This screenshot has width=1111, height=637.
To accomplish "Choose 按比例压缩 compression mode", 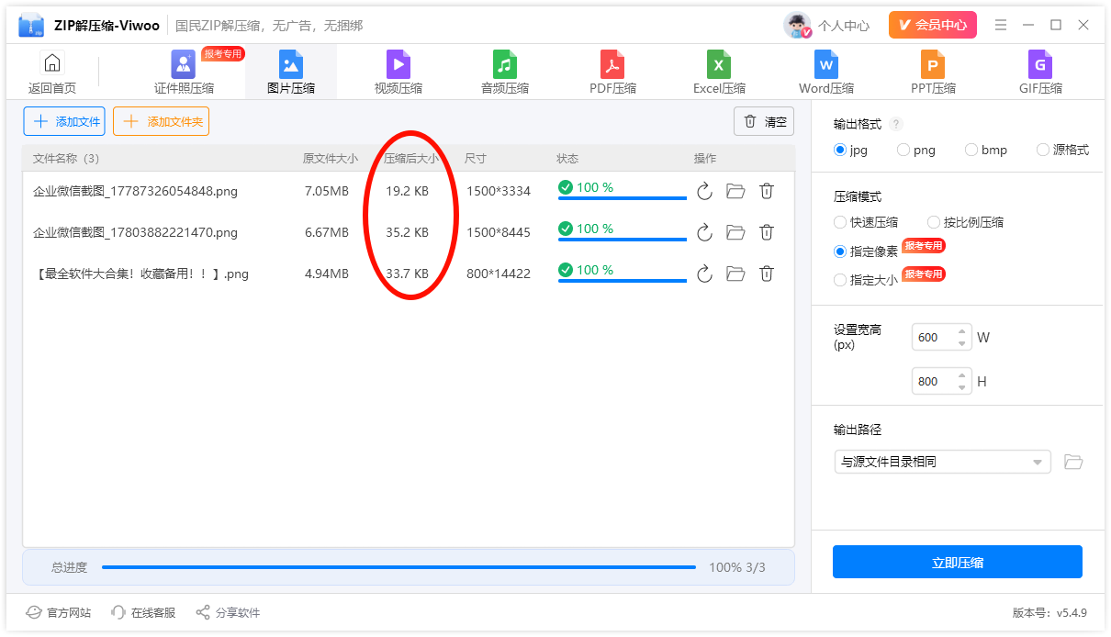I will [966, 222].
